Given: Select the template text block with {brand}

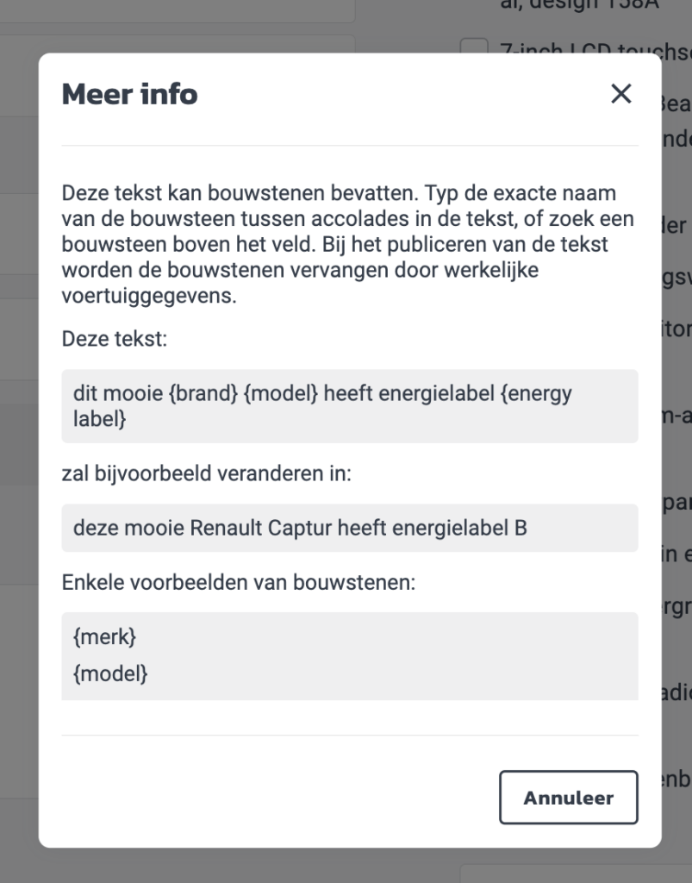Looking at the screenshot, I should tap(349, 406).
